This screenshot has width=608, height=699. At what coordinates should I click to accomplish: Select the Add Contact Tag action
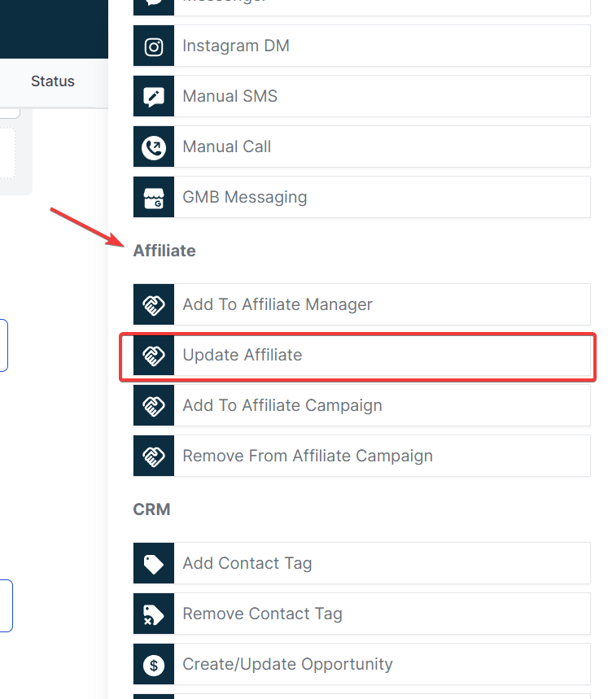[x=358, y=563]
